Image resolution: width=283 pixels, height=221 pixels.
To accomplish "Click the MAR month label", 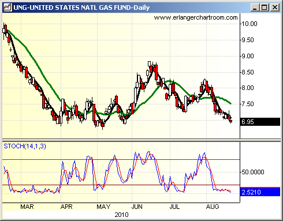I will [27, 207].
